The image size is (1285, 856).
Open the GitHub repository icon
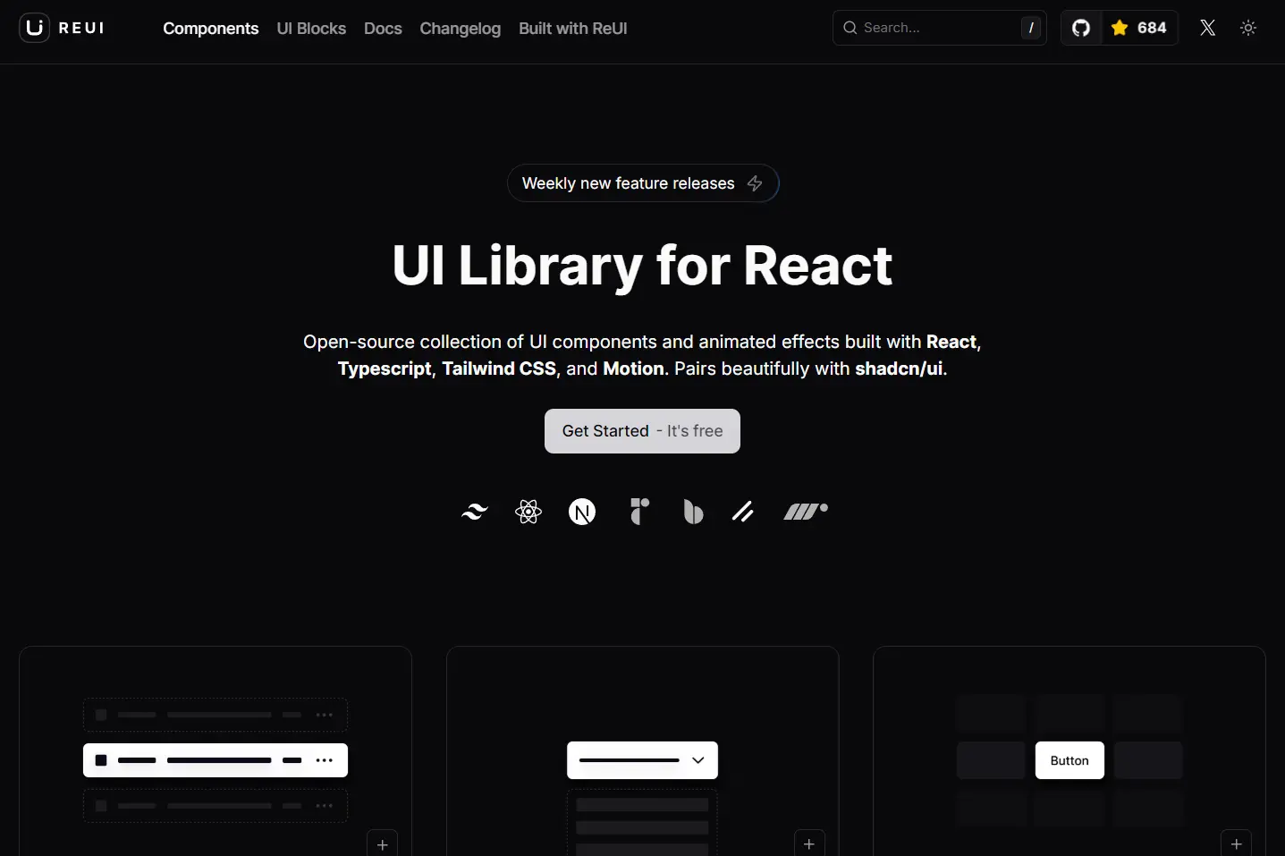point(1081,28)
